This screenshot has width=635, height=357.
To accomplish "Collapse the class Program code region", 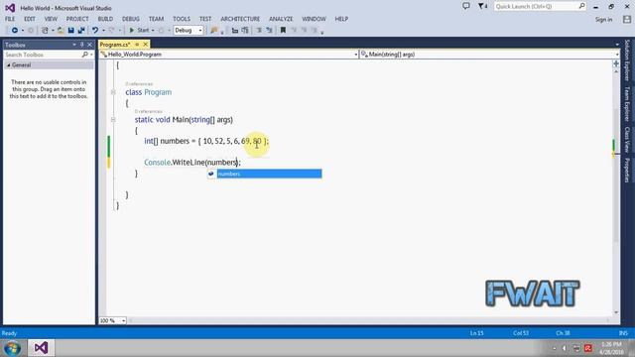I will pos(113,92).
